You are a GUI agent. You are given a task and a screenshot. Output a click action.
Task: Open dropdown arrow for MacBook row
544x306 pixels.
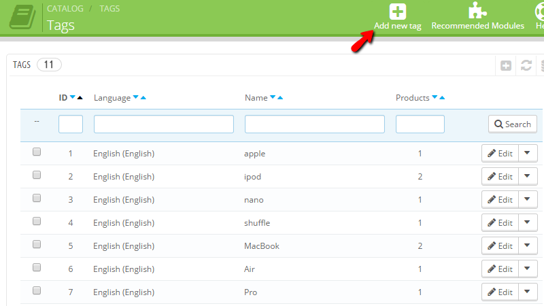pyautogui.click(x=528, y=245)
